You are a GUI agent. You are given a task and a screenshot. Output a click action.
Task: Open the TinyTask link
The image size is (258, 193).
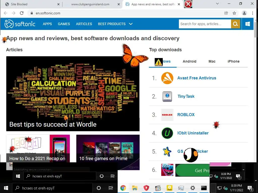(186, 96)
